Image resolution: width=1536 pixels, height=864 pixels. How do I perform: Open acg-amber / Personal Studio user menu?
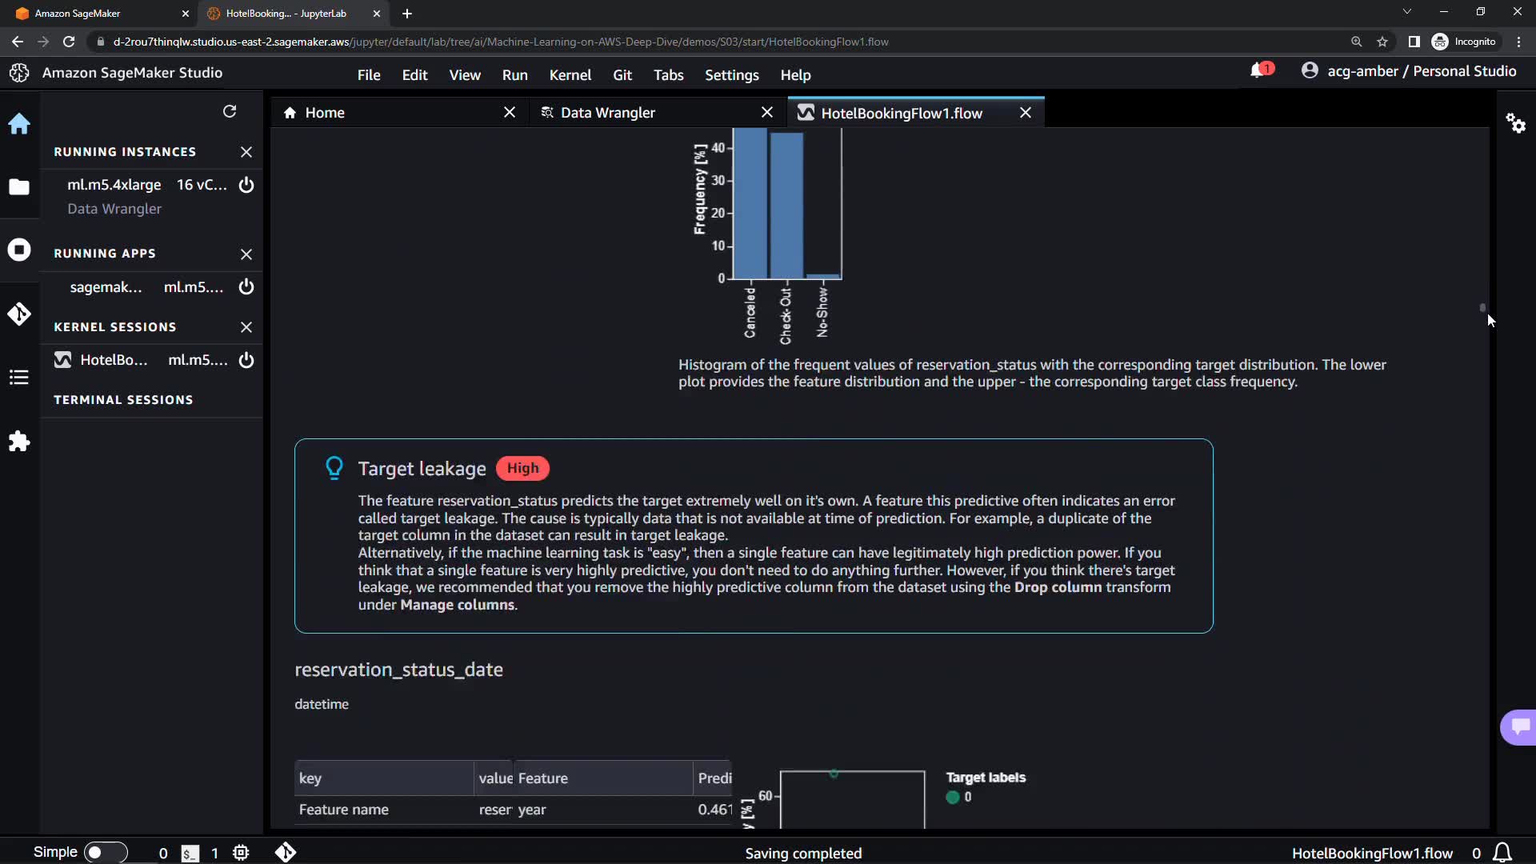(1409, 71)
